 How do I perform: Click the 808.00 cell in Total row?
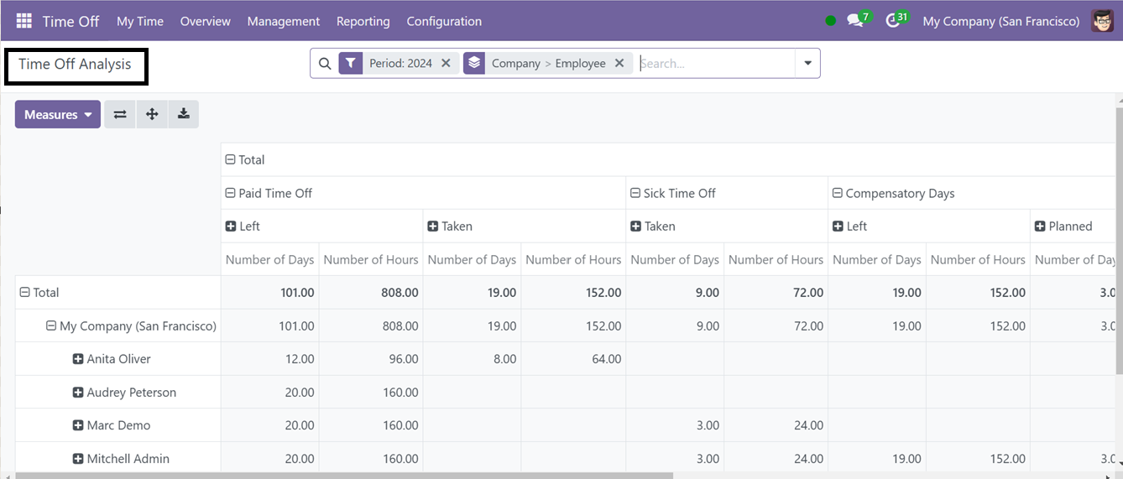371,293
